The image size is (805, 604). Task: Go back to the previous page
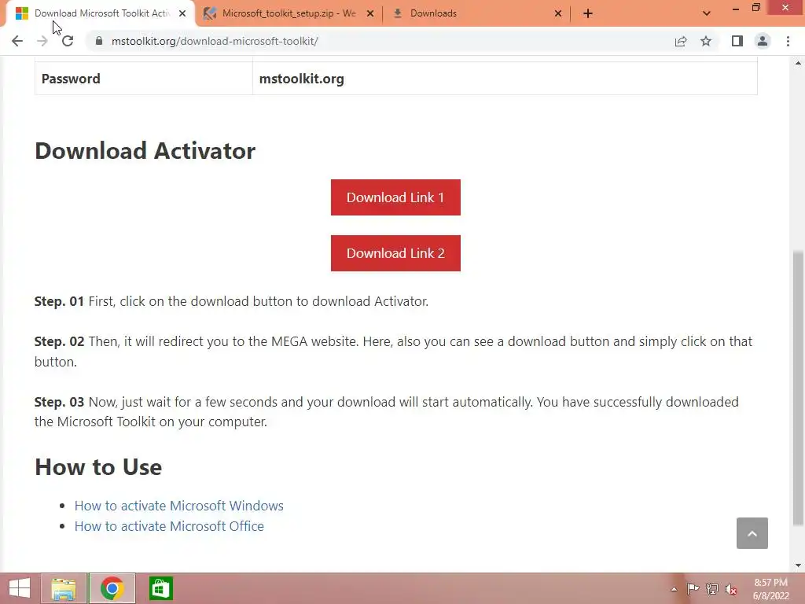(x=17, y=41)
